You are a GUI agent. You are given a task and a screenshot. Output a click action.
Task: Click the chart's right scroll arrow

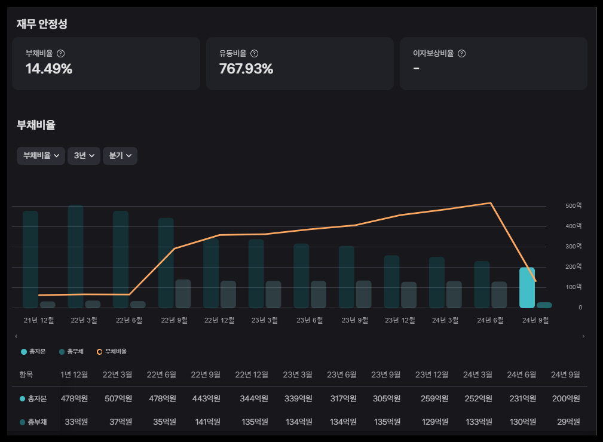click(583, 336)
